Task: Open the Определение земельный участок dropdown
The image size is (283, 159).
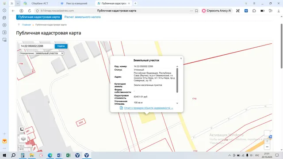Action: point(50,53)
